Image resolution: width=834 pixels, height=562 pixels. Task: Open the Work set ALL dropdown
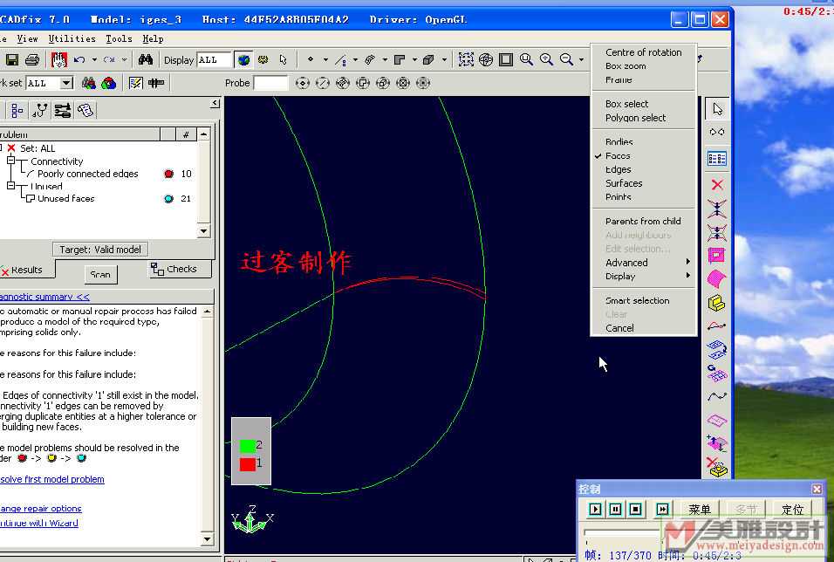[66, 83]
